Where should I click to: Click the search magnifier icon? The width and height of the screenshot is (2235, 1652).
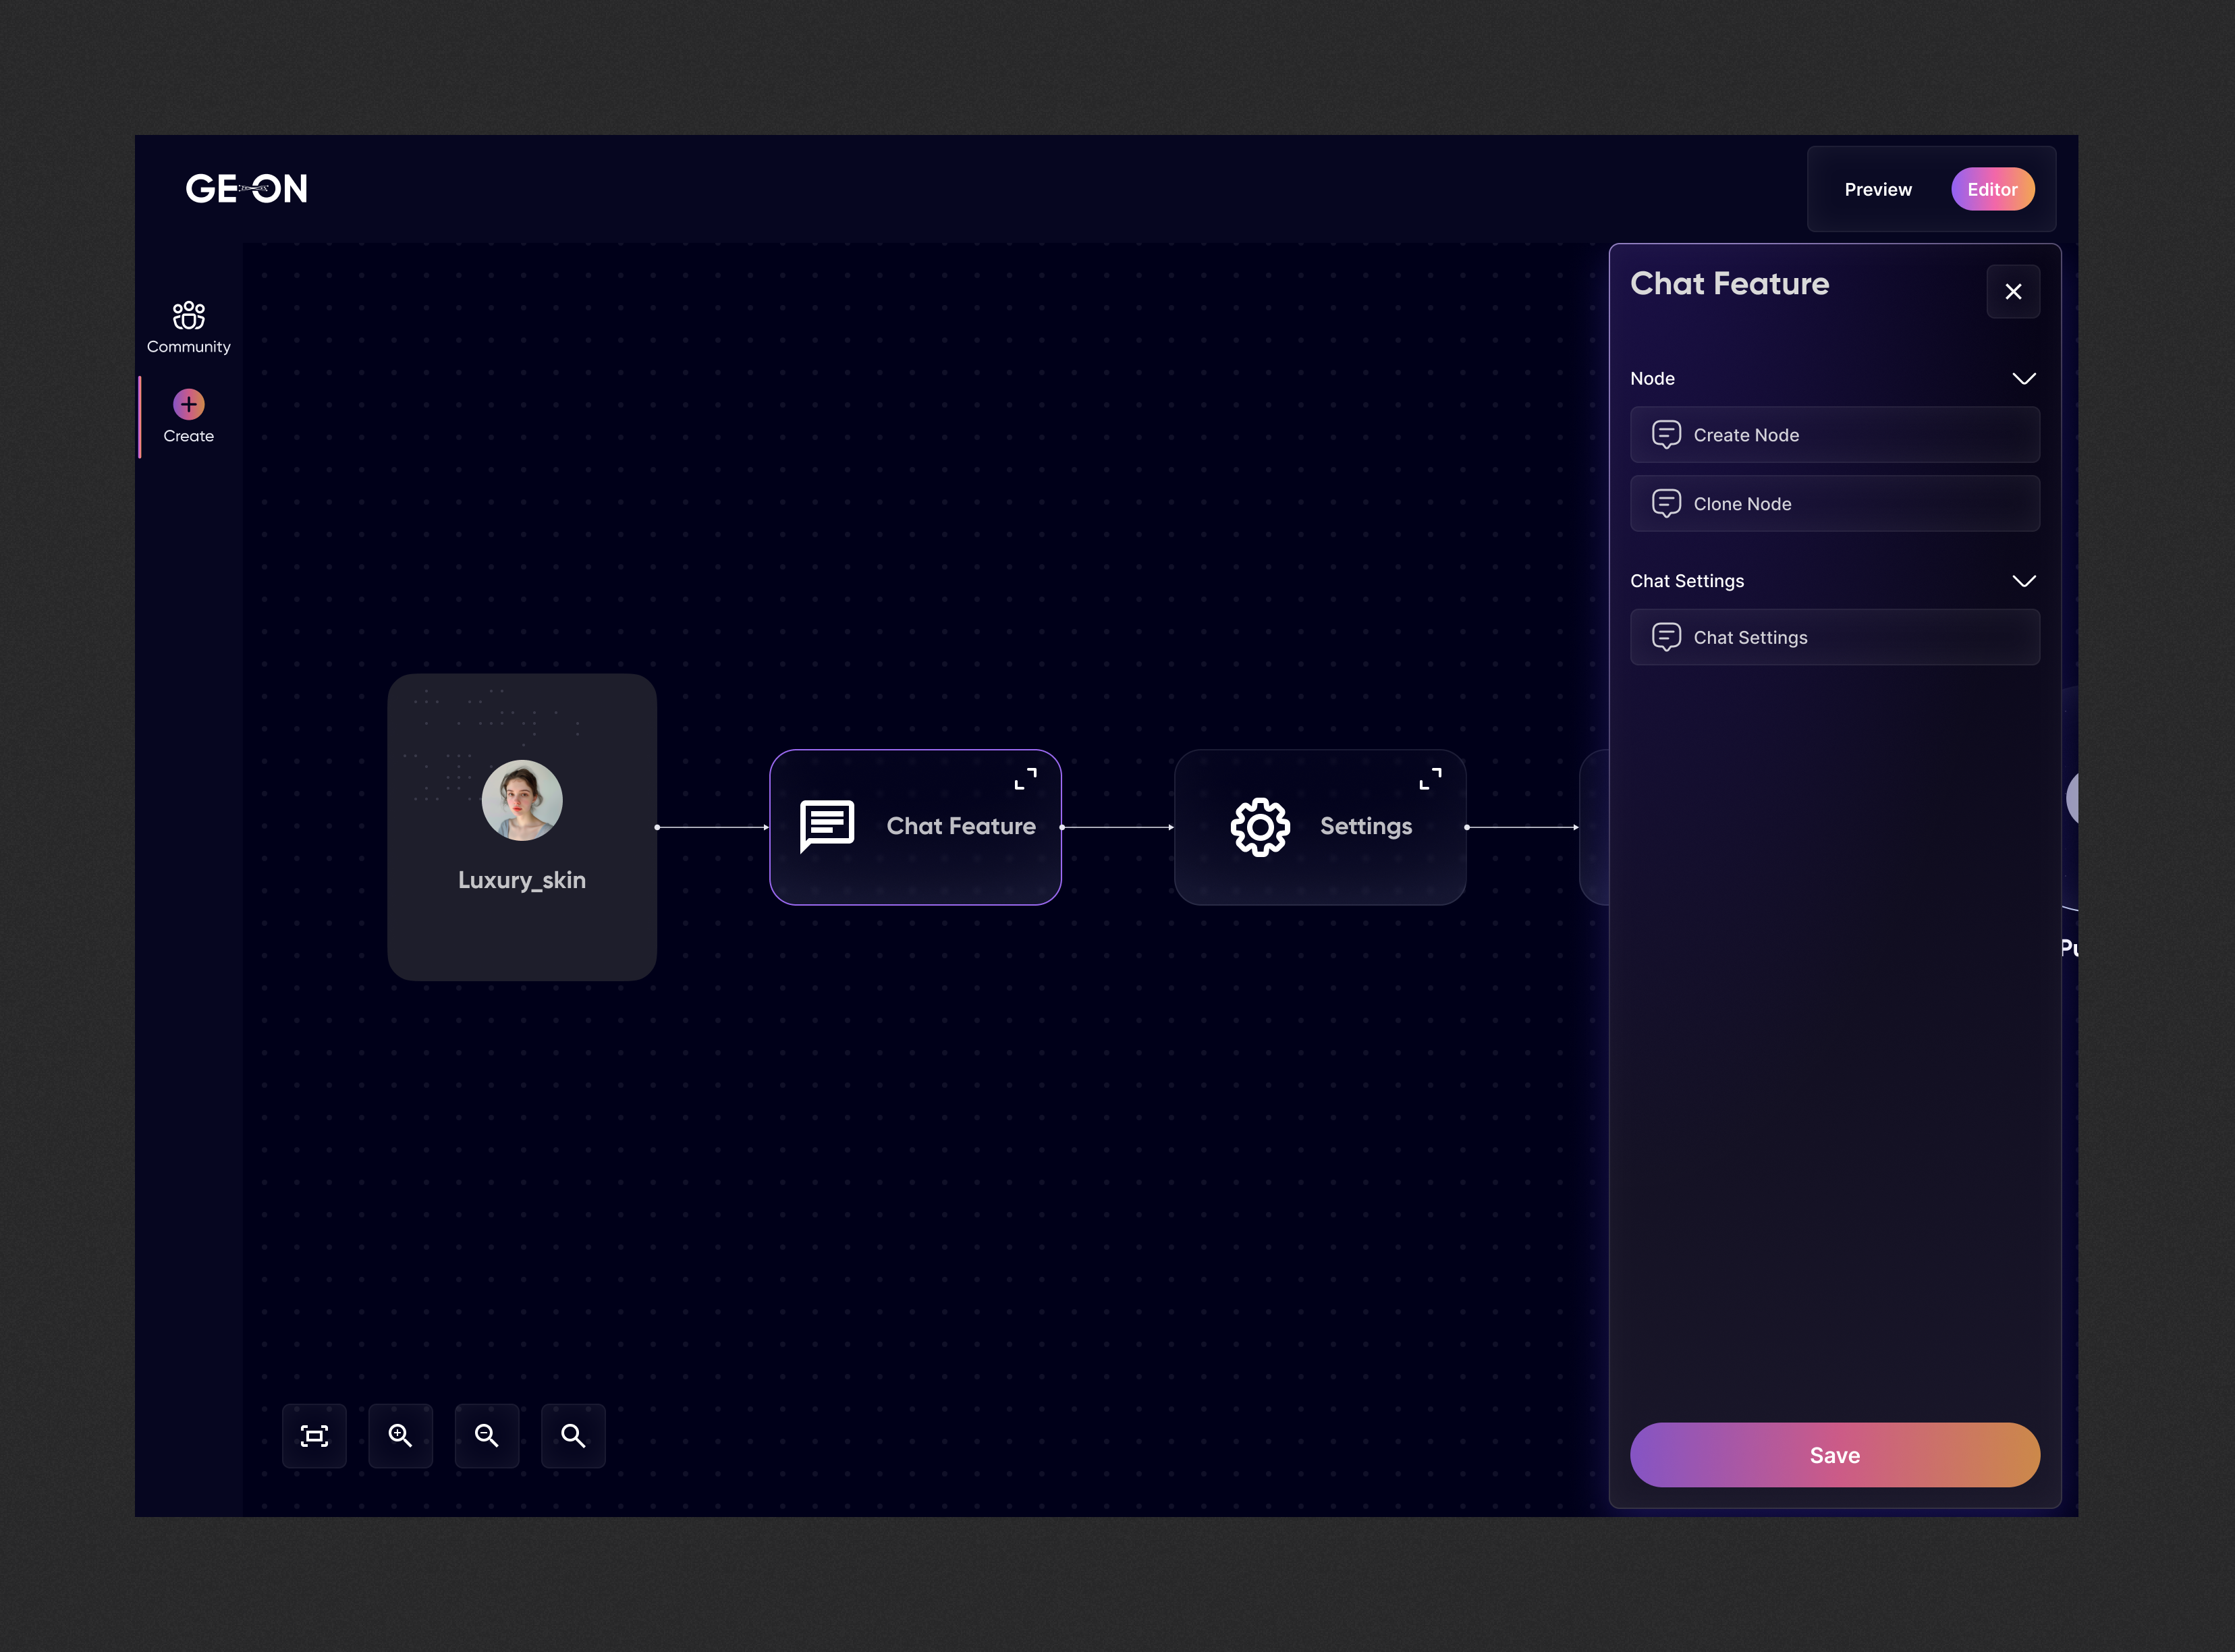[x=573, y=1436]
